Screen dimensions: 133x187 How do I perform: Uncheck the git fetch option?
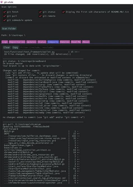(4, 12)
